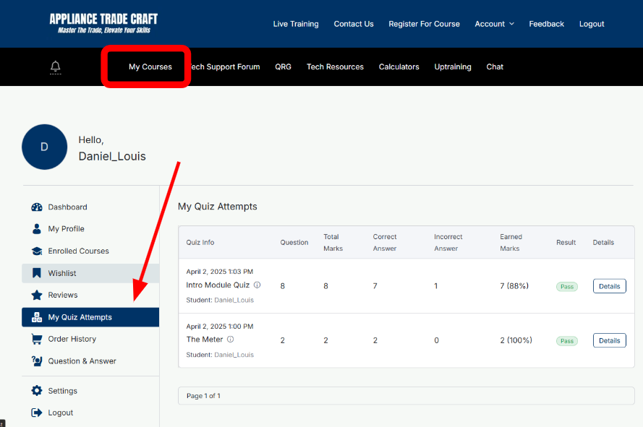Open Details for Intro Module Quiz

point(609,286)
